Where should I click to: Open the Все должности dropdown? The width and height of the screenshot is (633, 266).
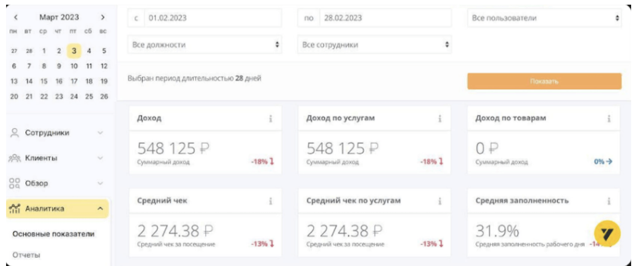204,45
